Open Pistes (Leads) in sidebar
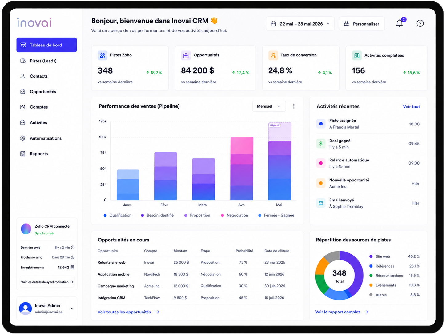Screen dimensions: 446x334 coord(46,61)
